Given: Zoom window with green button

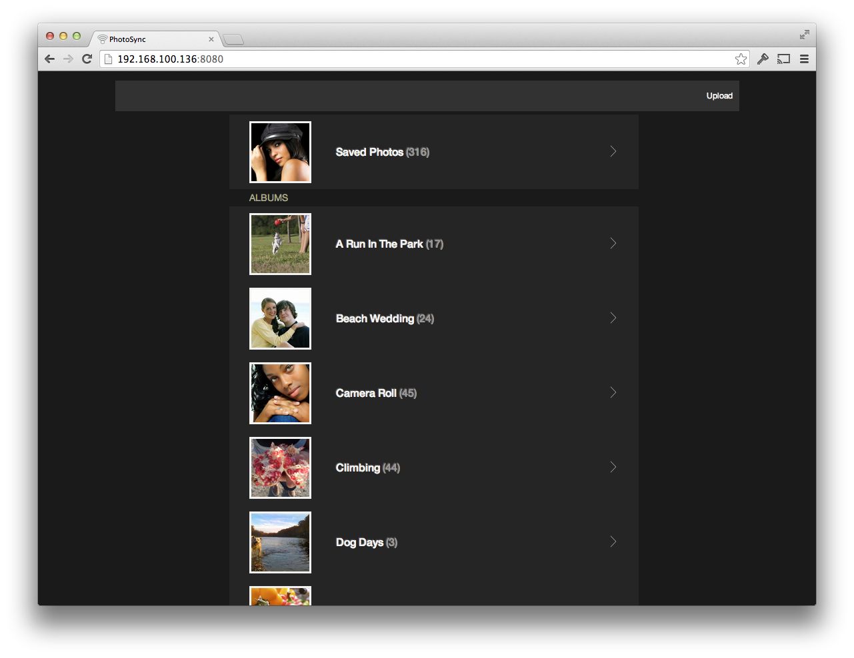Looking at the screenshot, I should pos(77,36).
